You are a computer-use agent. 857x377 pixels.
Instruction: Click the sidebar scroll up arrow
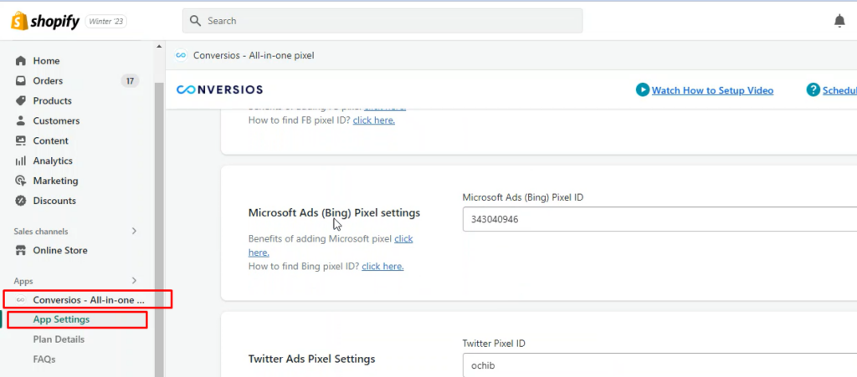coord(159,46)
